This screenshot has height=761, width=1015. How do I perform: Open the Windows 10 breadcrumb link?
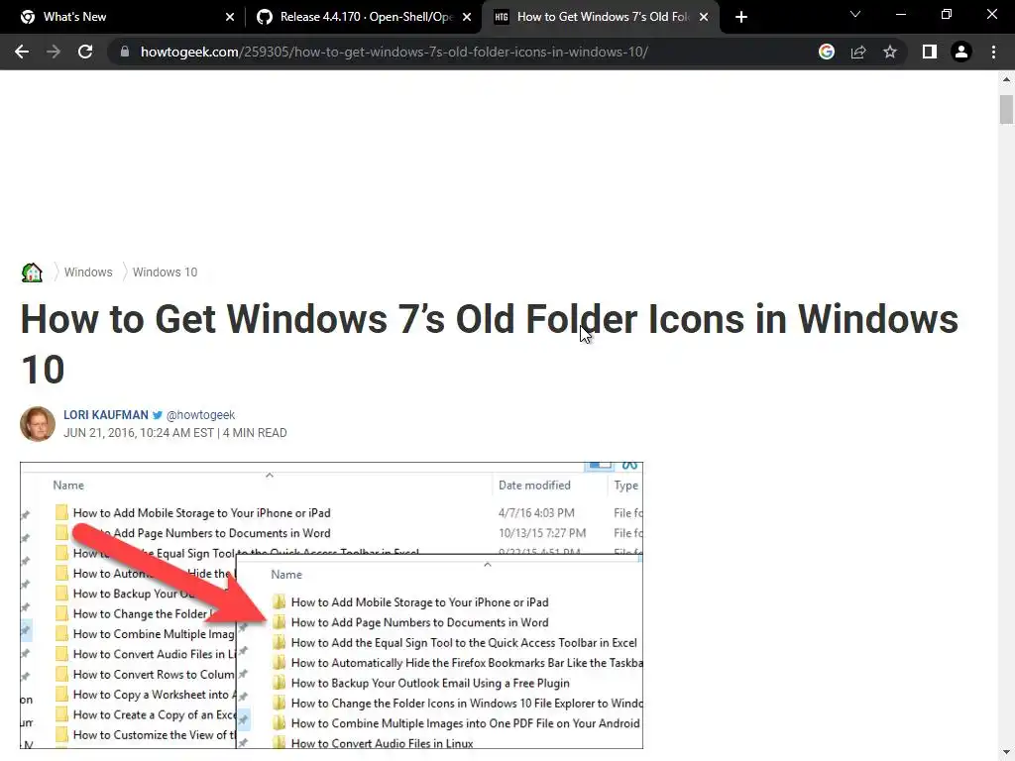click(x=166, y=272)
